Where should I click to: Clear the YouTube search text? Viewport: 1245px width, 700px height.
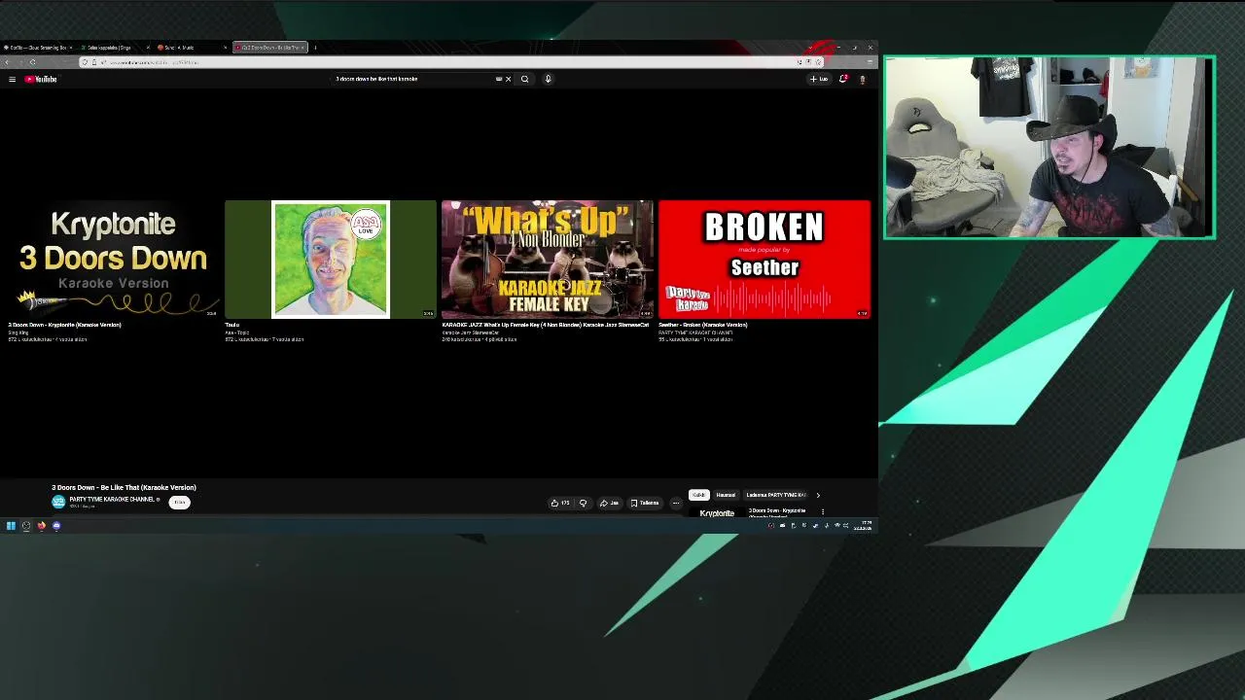pos(508,79)
